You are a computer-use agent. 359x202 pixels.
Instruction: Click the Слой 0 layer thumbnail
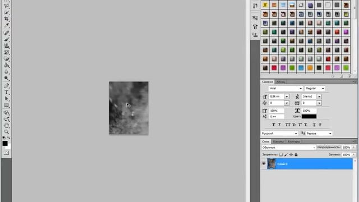click(271, 164)
